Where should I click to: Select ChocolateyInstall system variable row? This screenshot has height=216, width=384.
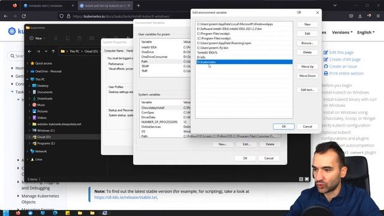tap(165, 108)
